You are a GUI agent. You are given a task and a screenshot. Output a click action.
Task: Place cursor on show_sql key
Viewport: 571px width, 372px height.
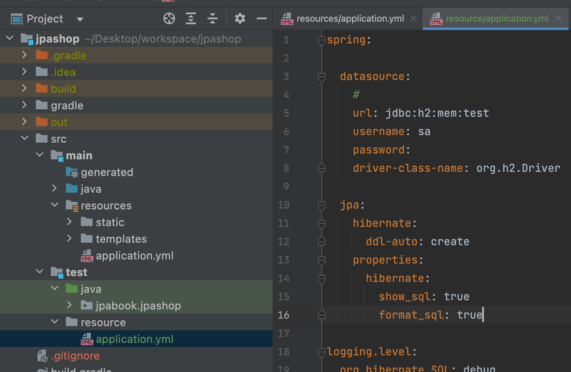click(x=405, y=297)
